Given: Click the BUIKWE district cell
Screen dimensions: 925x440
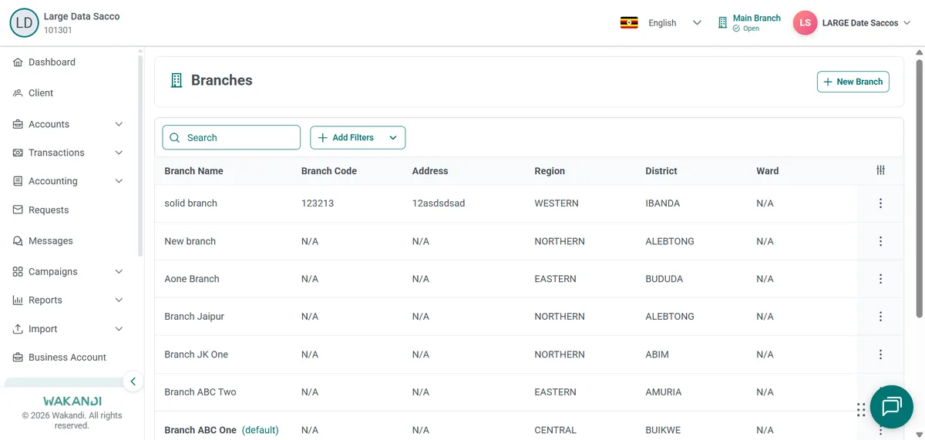Looking at the screenshot, I should pos(663,430).
